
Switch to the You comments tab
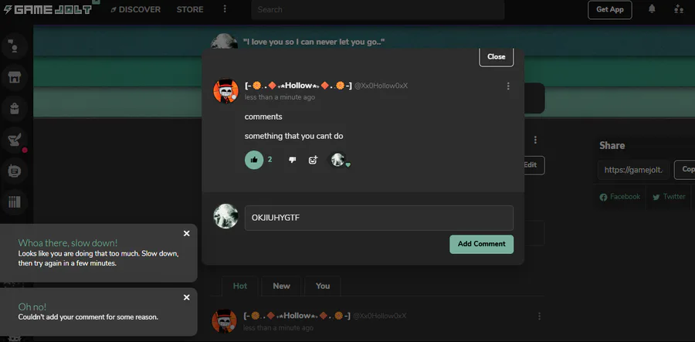point(323,286)
